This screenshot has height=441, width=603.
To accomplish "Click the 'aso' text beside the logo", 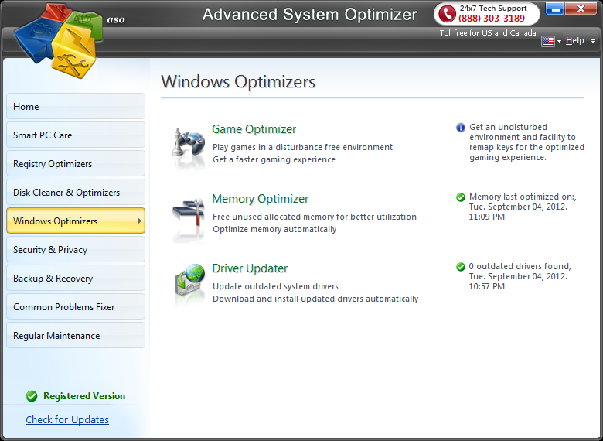I will point(116,19).
